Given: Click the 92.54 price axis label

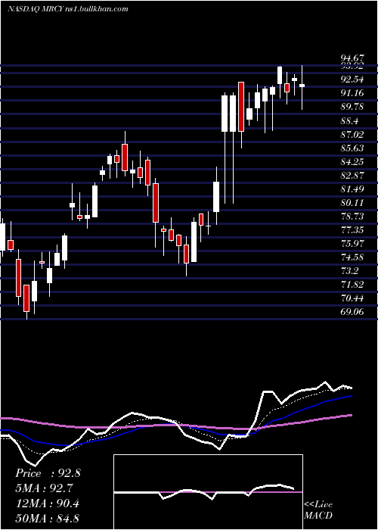Looking at the screenshot, I should click(x=352, y=79).
